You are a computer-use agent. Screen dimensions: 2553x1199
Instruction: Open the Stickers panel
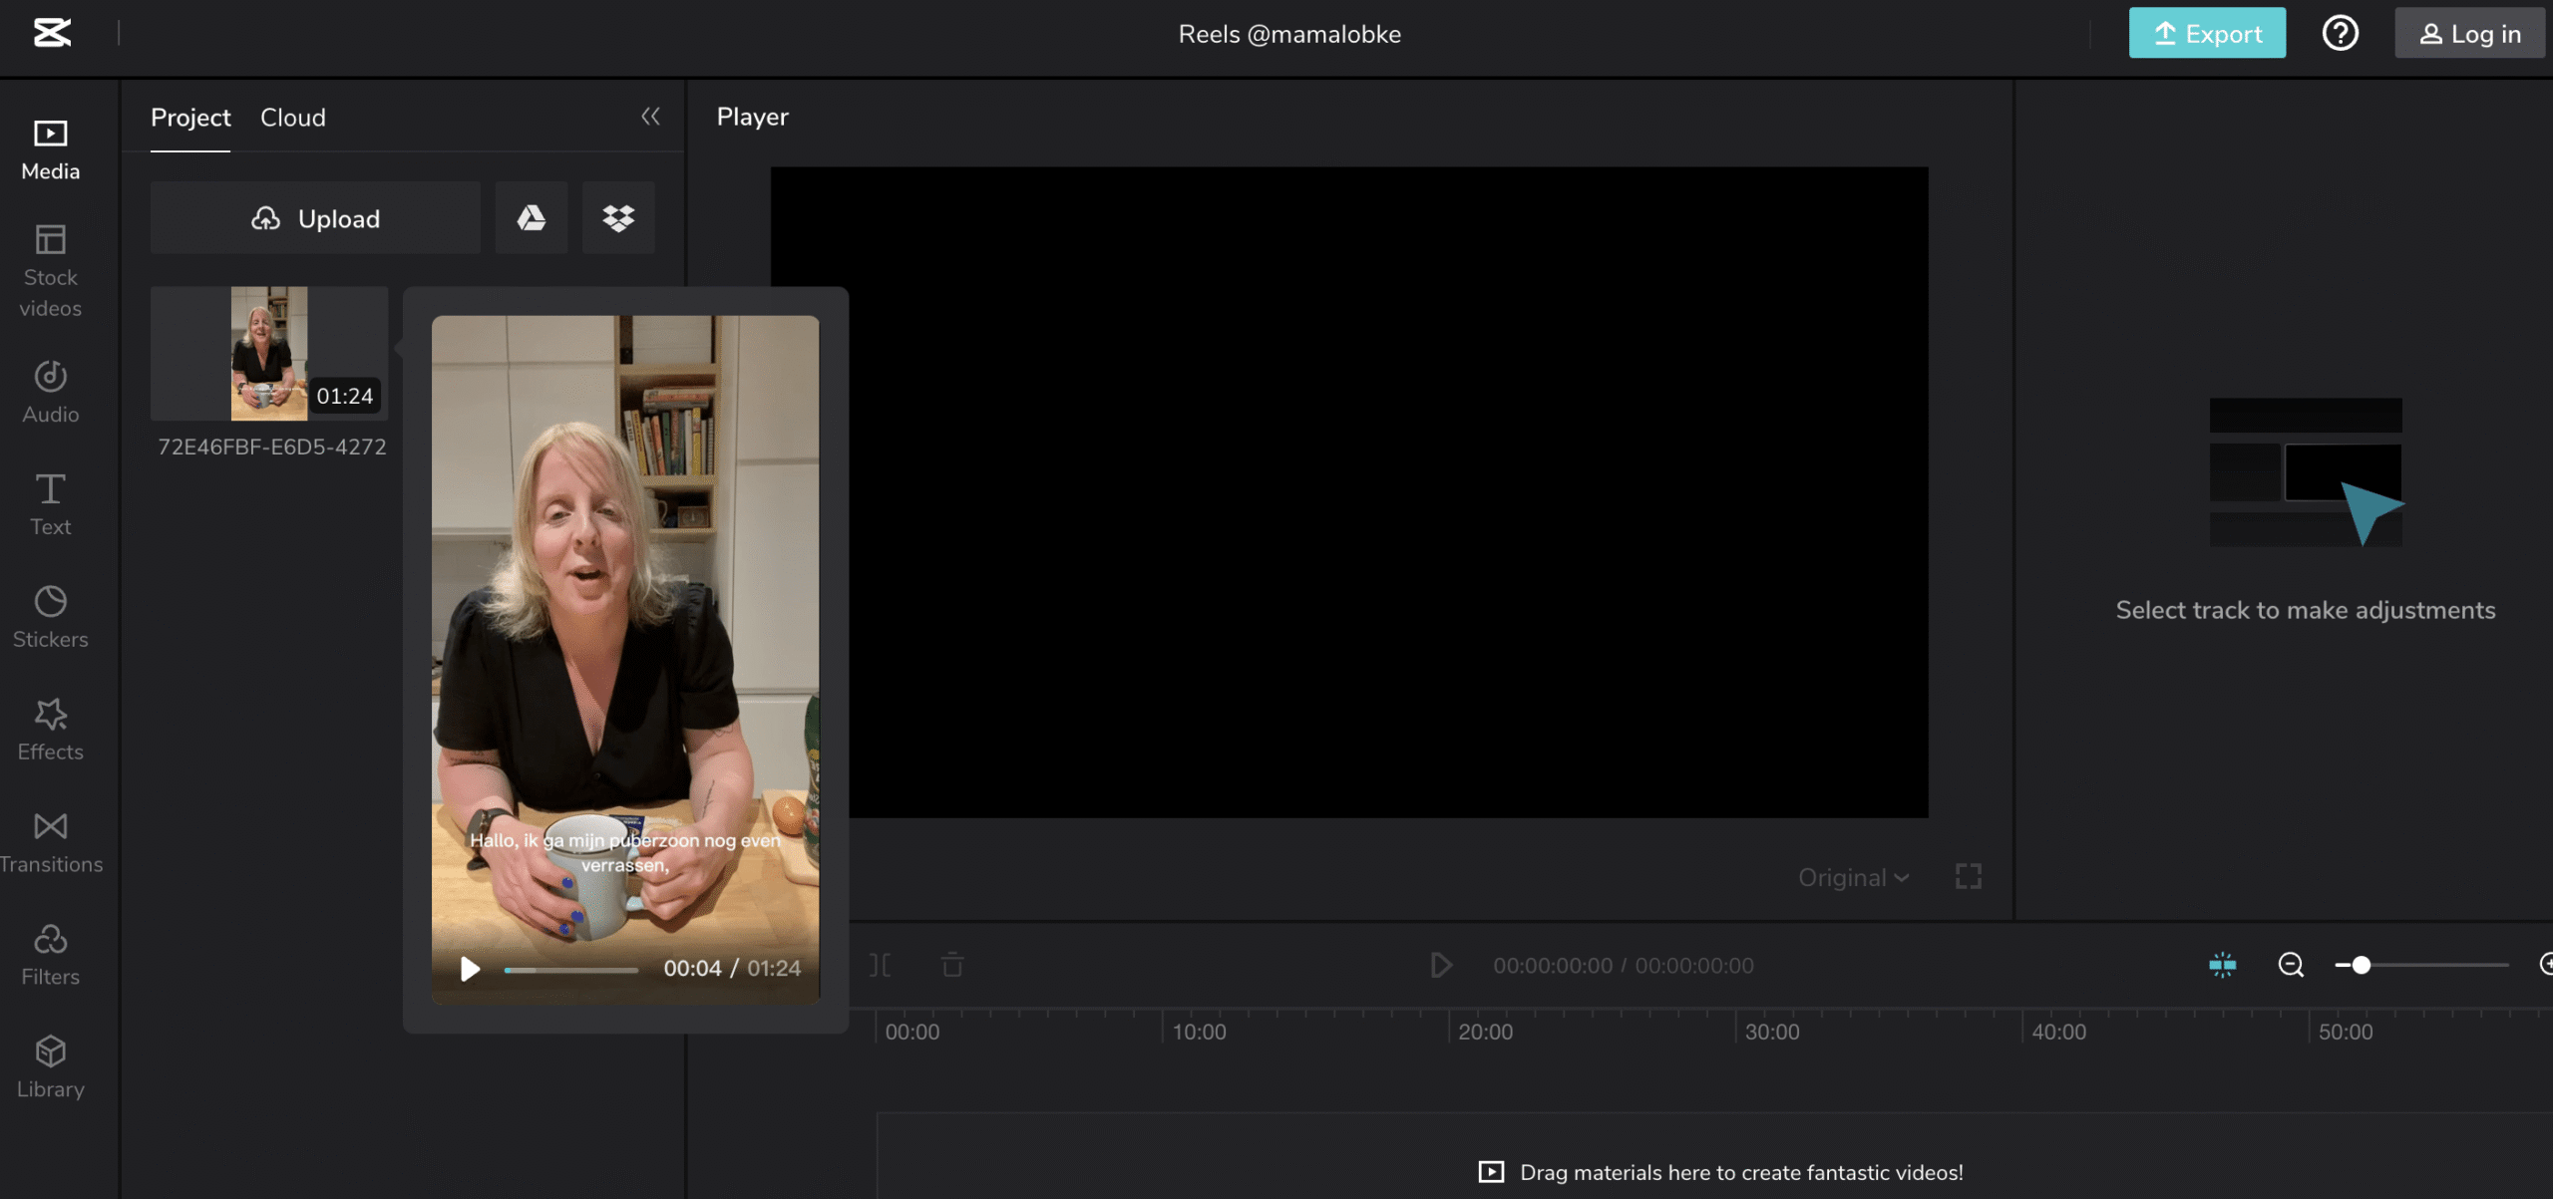click(x=50, y=617)
